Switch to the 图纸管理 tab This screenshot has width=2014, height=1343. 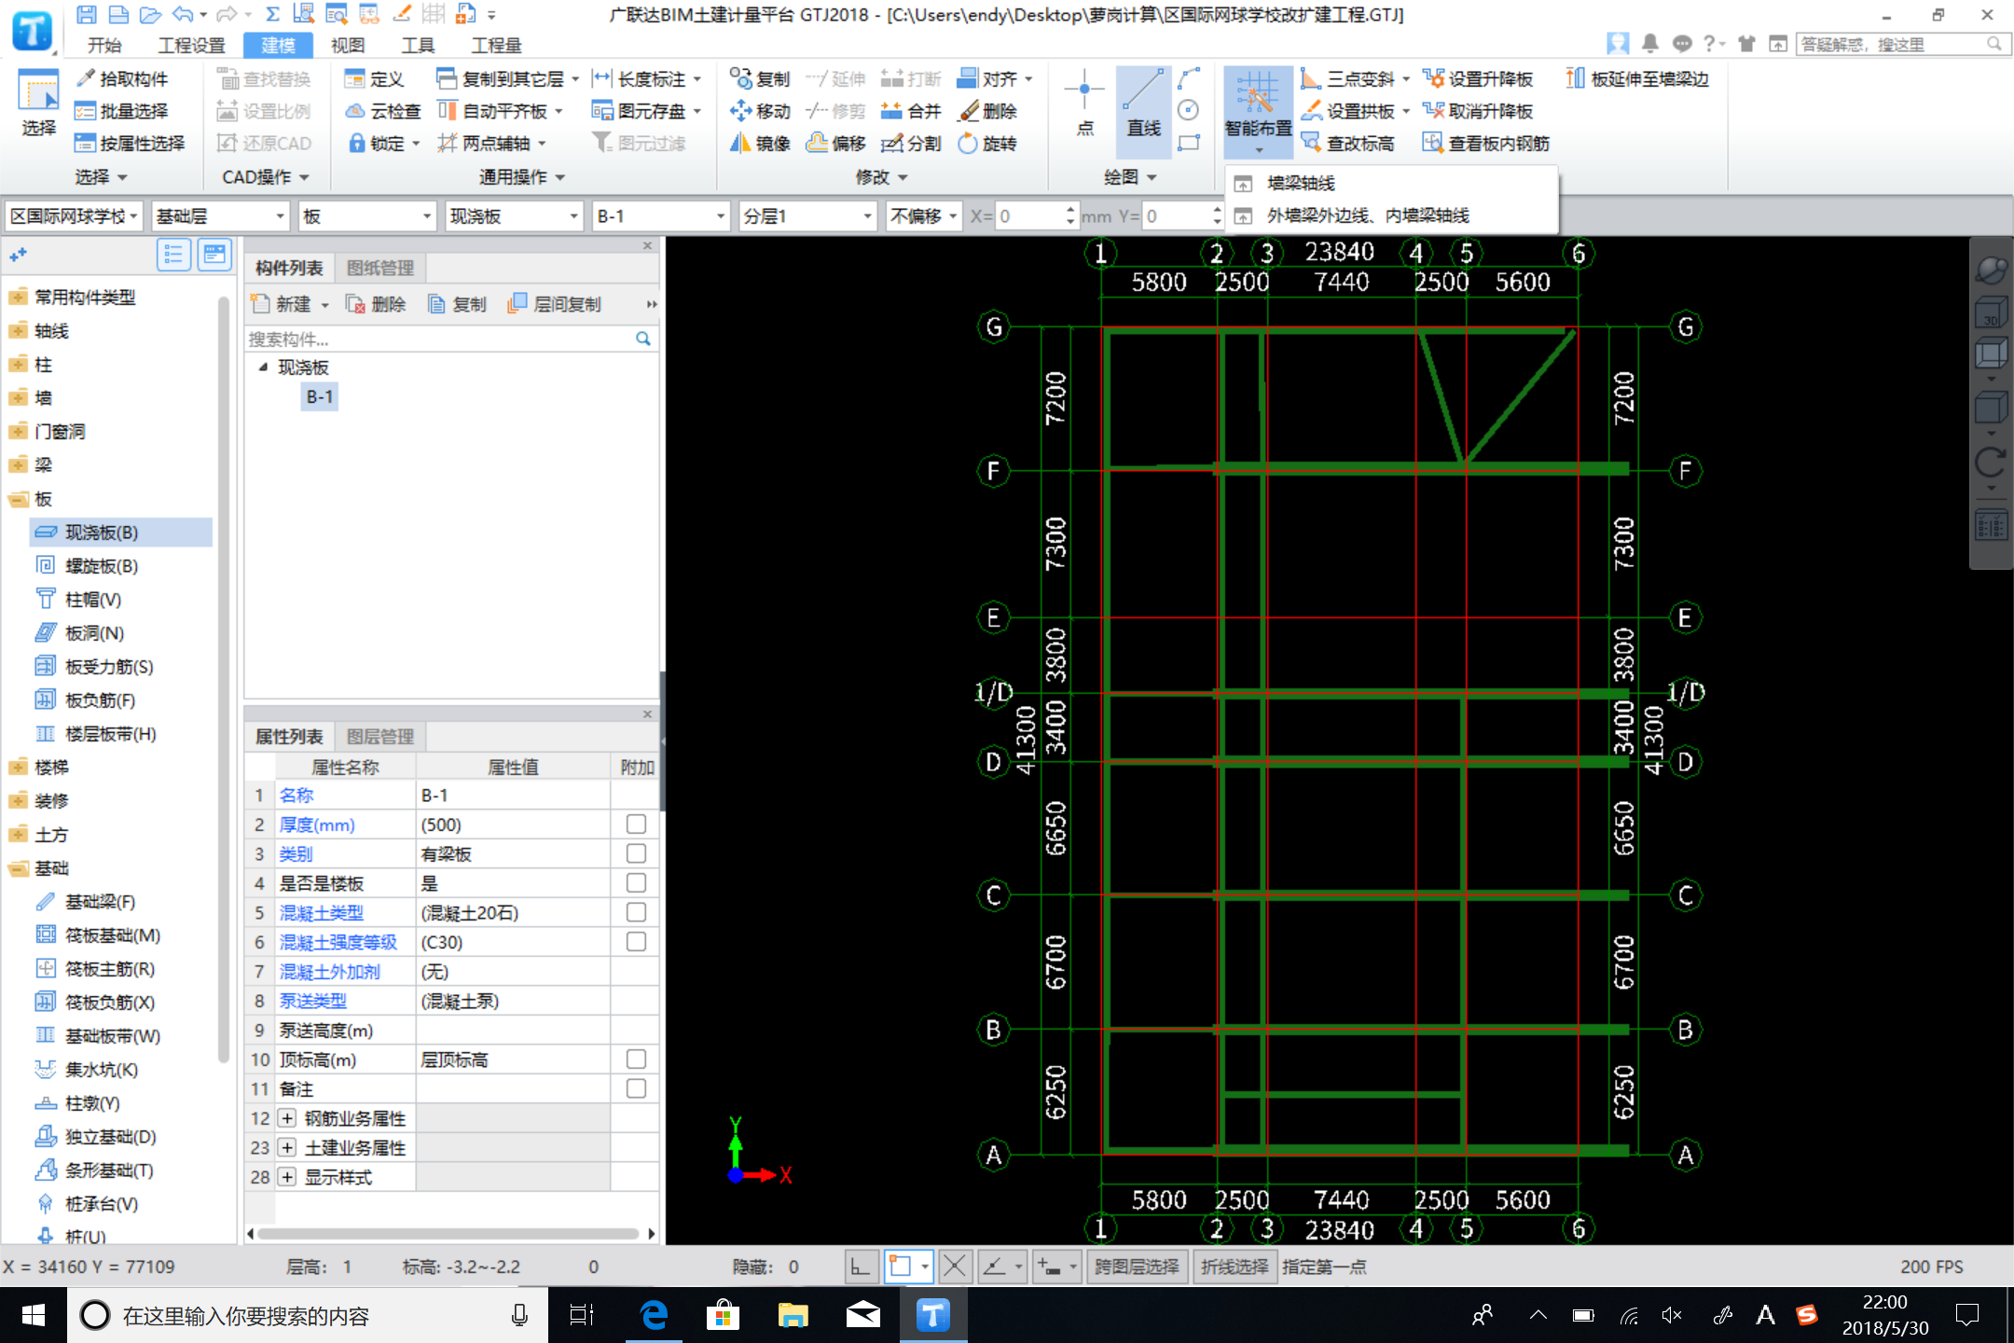[380, 269]
